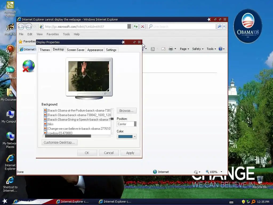Click the Live Search magnifier button

coord(219,26)
